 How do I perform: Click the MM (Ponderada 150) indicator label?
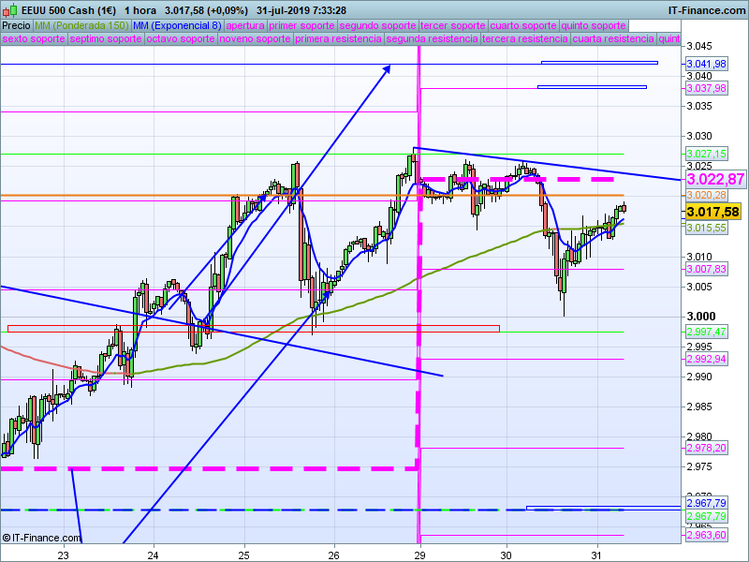click(x=81, y=25)
